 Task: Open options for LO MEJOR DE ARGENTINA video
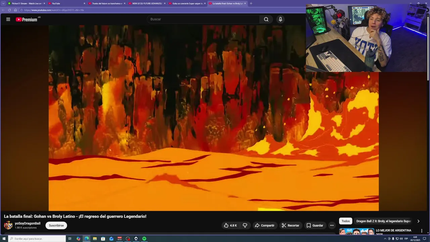pyautogui.click(x=422, y=231)
